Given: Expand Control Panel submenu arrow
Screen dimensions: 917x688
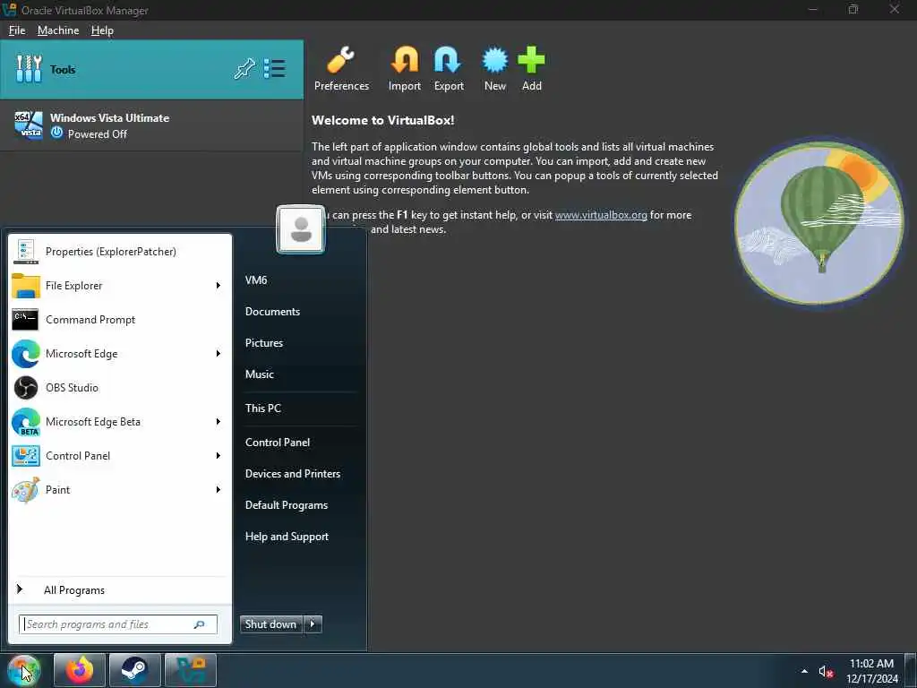Looking at the screenshot, I should tap(219, 455).
